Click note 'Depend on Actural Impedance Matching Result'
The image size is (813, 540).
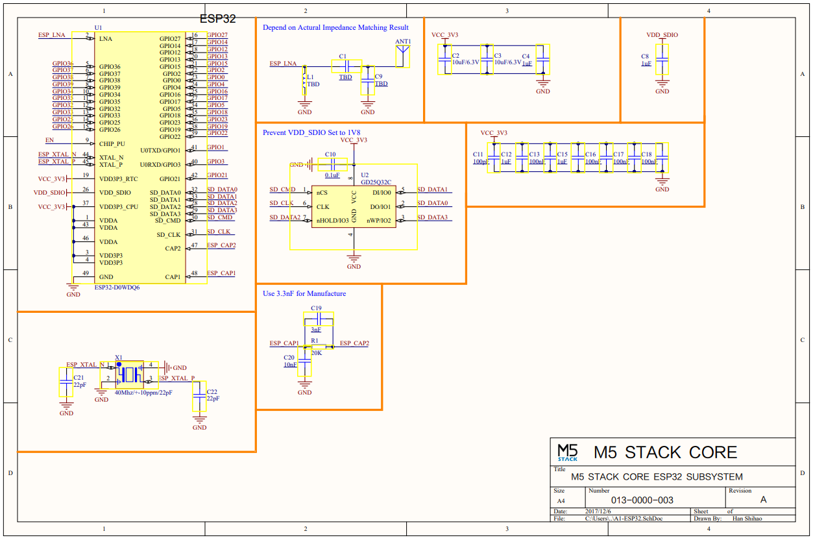pos(335,27)
